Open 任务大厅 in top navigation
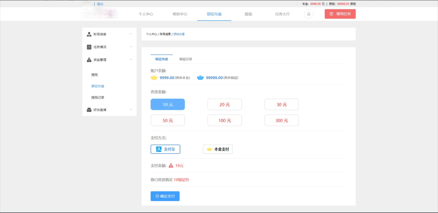Image resolution: width=438 pixels, height=213 pixels. (282, 14)
